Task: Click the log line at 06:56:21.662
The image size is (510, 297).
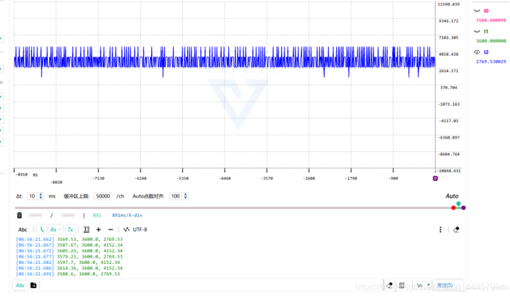Action: pos(70,240)
